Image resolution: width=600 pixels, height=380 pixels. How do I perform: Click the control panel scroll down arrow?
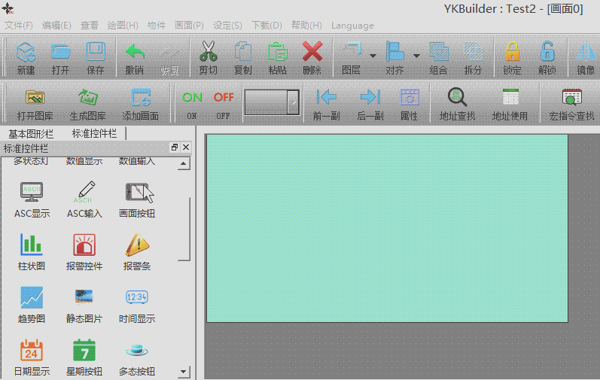pyautogui.click(x=183, y=372)
